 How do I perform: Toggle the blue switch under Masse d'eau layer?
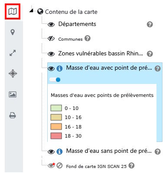[55, 80]
